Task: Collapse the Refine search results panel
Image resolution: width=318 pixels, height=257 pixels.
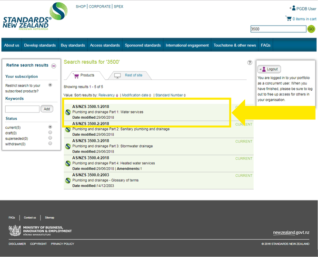Action: 54,66
